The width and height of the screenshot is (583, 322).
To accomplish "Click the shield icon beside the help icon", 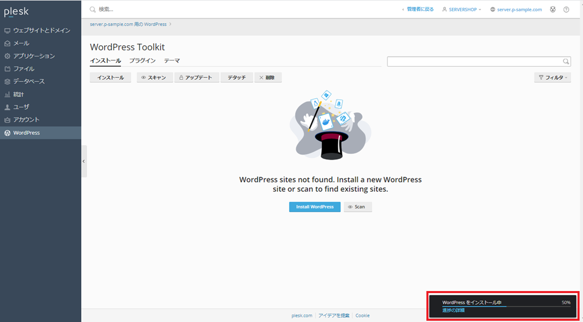I will [552, 9].
